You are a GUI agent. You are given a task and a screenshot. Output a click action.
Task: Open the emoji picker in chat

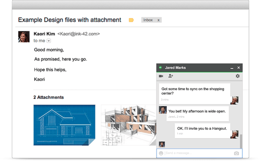pyautogui.click(x=161, y=153)
